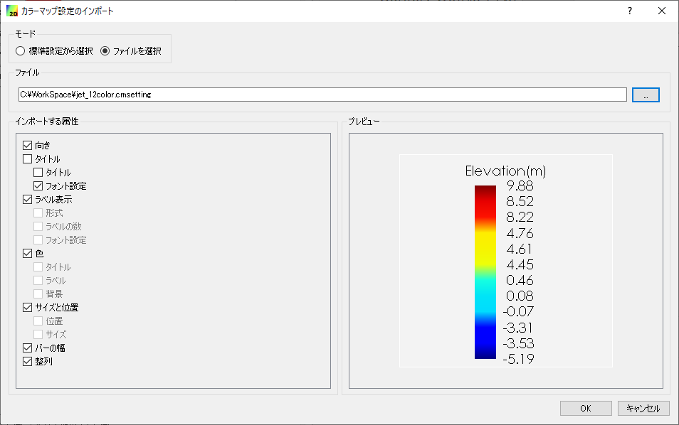Toggle the ラベル checkbox under 色
The image size is (679, 425).
click(x=38, y=280)
